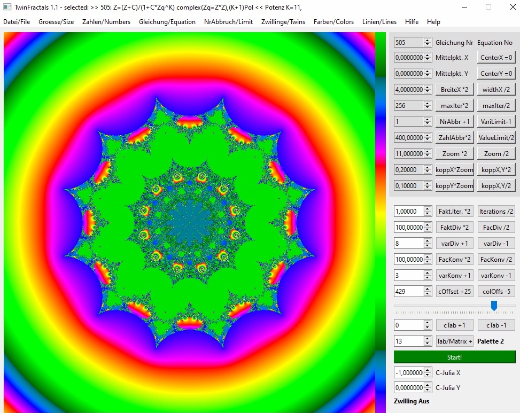Click the koppX,Y*2 button
Screen dimensions: 520x413
496,170
